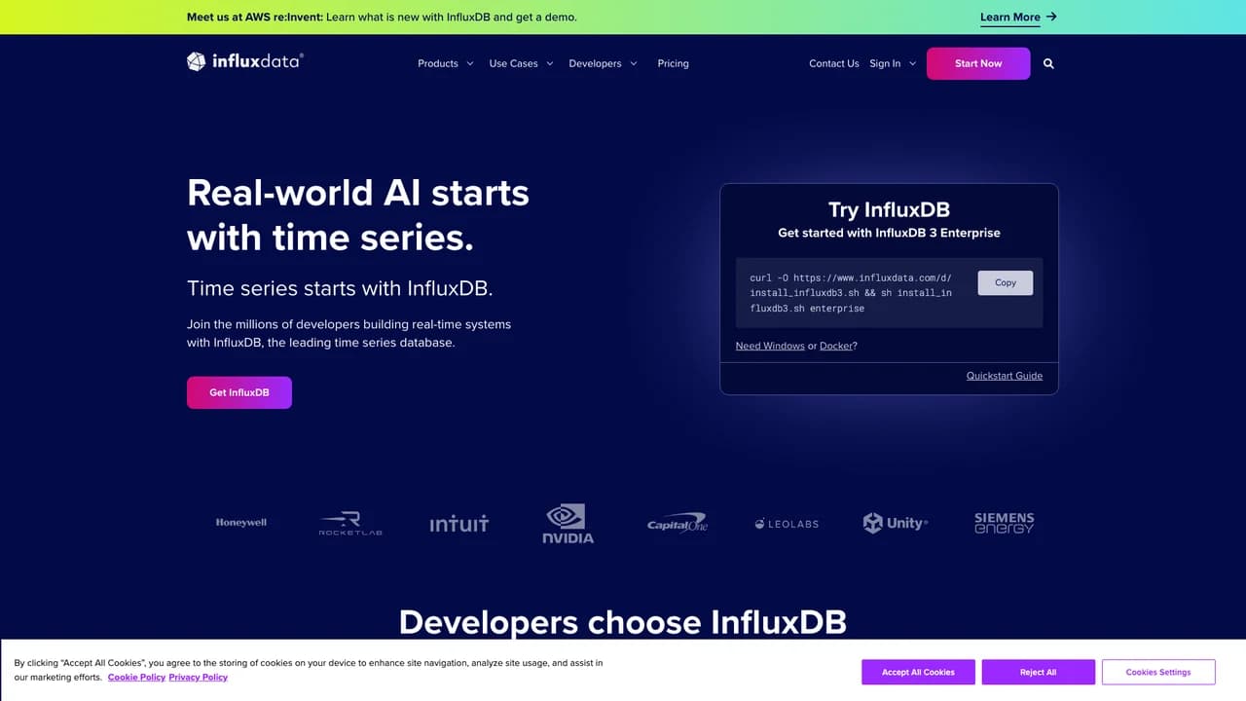
Task: Click the 'Try InfluxDB' heading
Action: (889, 209)
